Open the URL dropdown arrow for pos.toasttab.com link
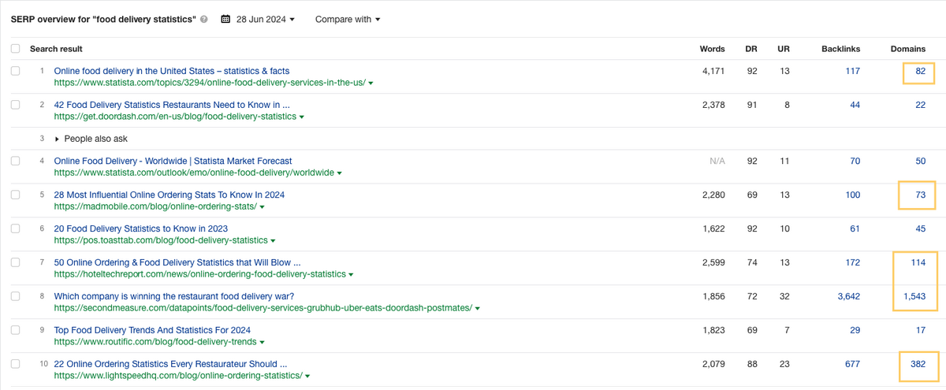This screenshot has width=946, height=390. click(274, 240)
